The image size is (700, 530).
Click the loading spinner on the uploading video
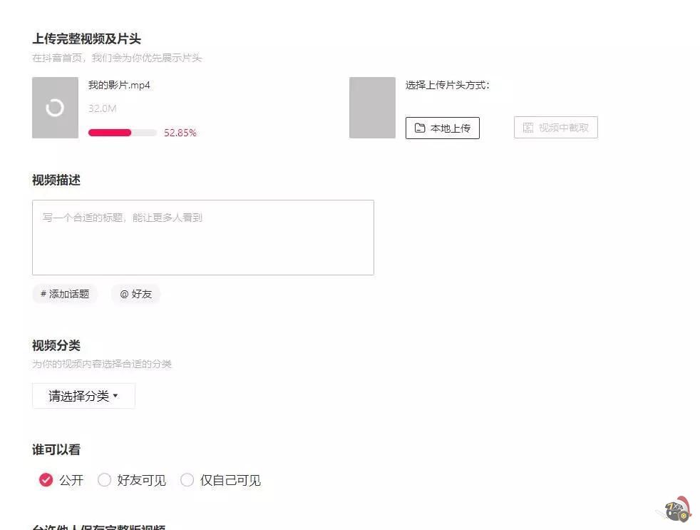point(55,106)
